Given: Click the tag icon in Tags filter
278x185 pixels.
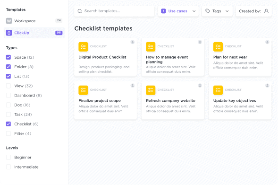Looking at the screenshot, I should 208,11.
